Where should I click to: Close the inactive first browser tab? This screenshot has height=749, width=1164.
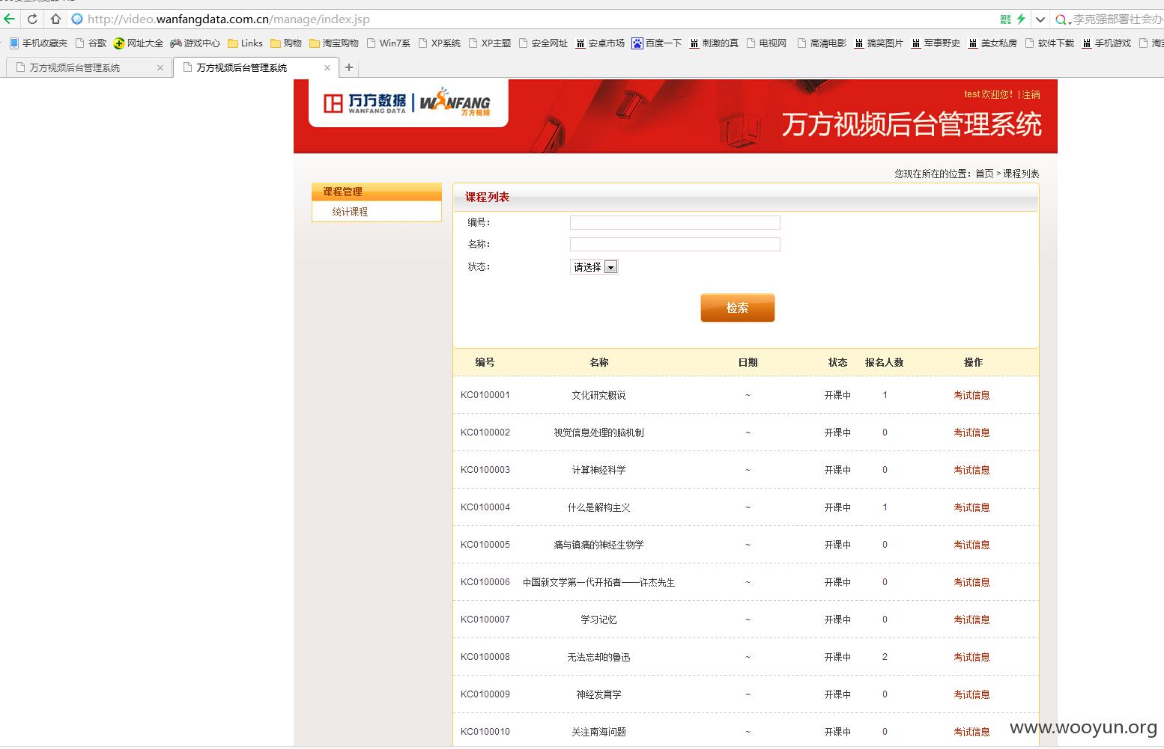coord(160,68)
